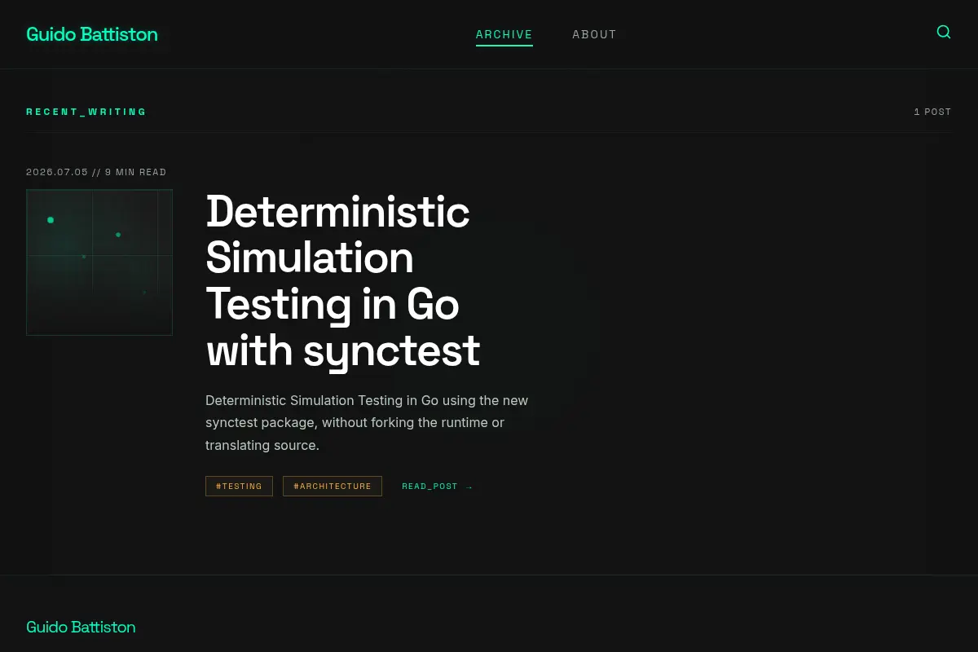Open the post's green dotted thumbnail image
The height and width of the screenshot is (652, 978).
(99, 262)
